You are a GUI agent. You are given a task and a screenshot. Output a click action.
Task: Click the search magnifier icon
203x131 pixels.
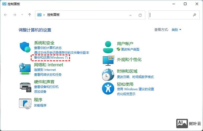tap(194, 15)
